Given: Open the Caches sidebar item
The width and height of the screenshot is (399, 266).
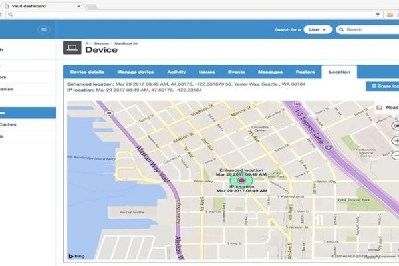Looking at the screenshot, I should pyautogui.click(x=28, y=124).
